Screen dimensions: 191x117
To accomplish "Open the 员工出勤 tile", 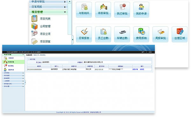I will pos(103,34).
